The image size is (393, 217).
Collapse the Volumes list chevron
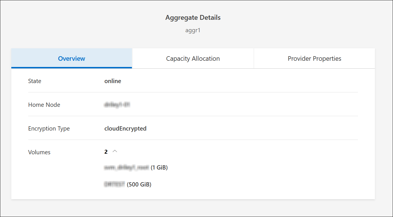click(115, 151)
